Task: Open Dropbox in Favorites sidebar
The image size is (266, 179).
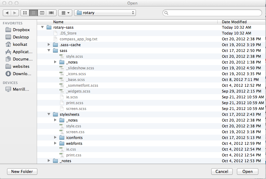Action: click(x=18, y=30)
